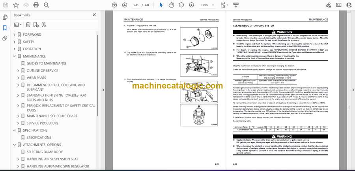Collapse the MAINTENANCE bookmark
Image resolution: width=355 pixels, height=171 pixels.
pos(15,56)
